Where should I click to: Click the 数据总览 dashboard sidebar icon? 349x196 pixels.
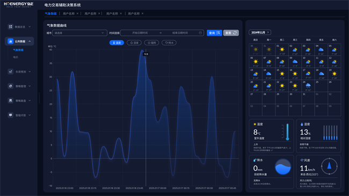click(x=10, y=27)
